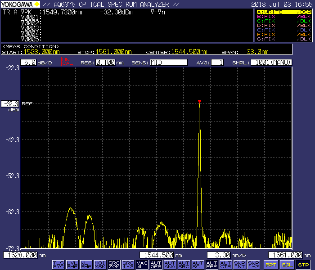The width and height of the screenshot is (315, 270).
Task: Click the AUT ANA auto analysis icon
Action: (170, 265)
